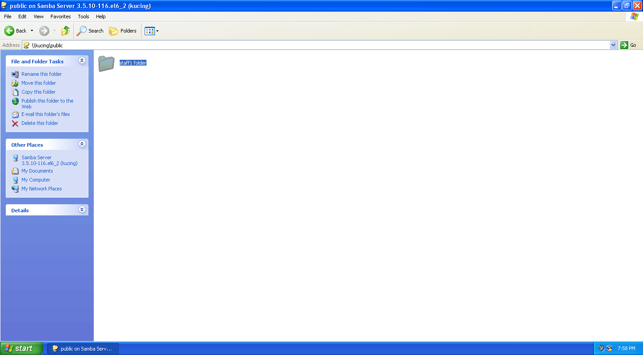Screen dimensions: 643x355
Task: Open the Views dropdown arrow
Action: pos(157,31)
